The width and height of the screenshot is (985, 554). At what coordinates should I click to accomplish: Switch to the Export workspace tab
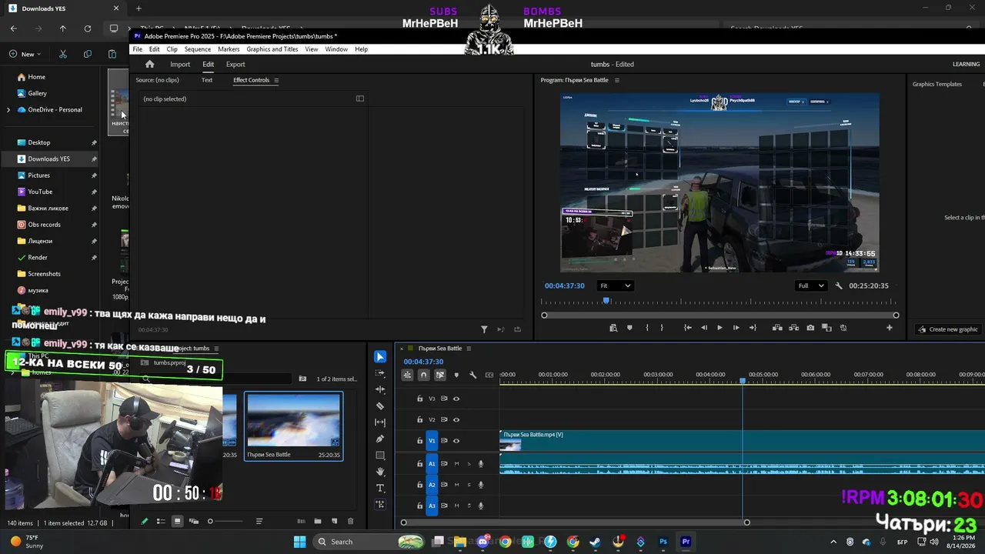click(x=235, y=65)
